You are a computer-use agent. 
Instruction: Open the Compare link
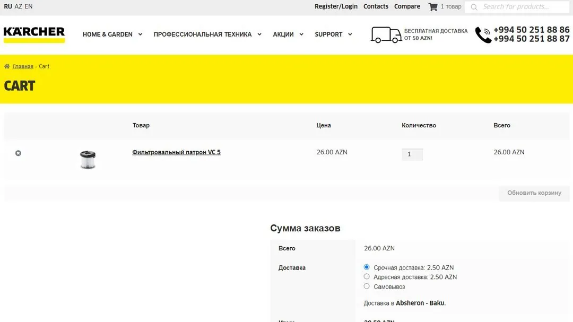point(407,6)
